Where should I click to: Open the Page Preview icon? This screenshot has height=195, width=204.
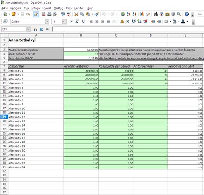click(55, 14)
